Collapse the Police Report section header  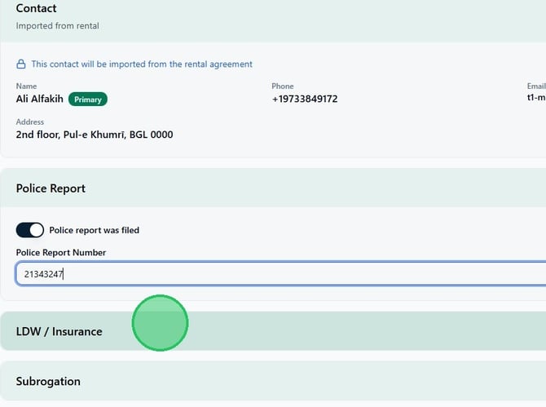pos(273,188)
